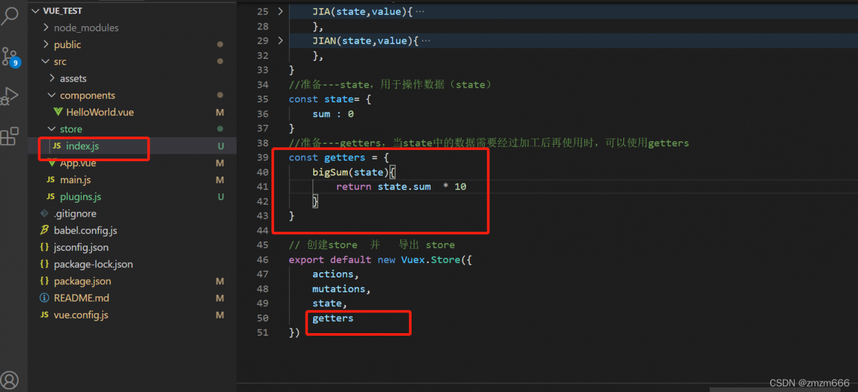Viewport: 858px width, 392px height.
Task: Click the JS icon beside plugins.js
Action: tap(51, 197)
